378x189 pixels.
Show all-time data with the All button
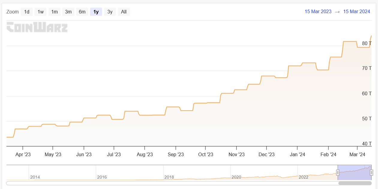124,12
